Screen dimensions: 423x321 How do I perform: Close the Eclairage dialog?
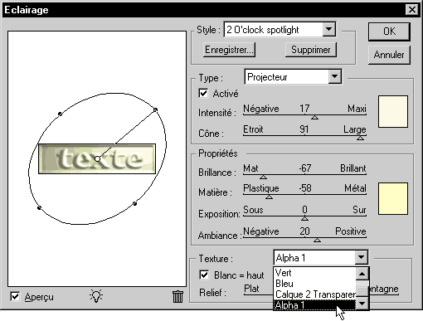coord(411,10)
